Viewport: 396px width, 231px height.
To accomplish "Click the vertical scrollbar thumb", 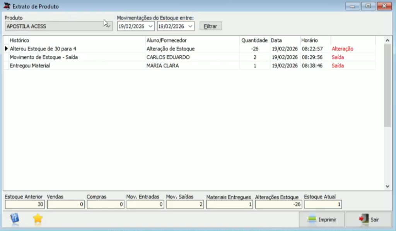I will (387, 86).
